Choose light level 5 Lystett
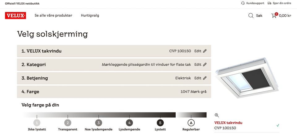The image size is (297, 135). [x=160, y=123]
